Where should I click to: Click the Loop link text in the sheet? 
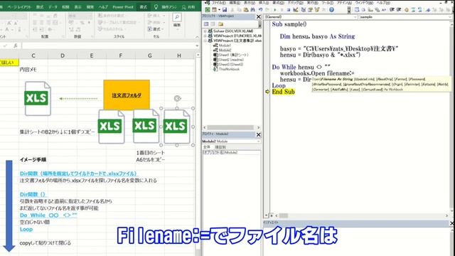pyautogui.click(x=26, y=229)
